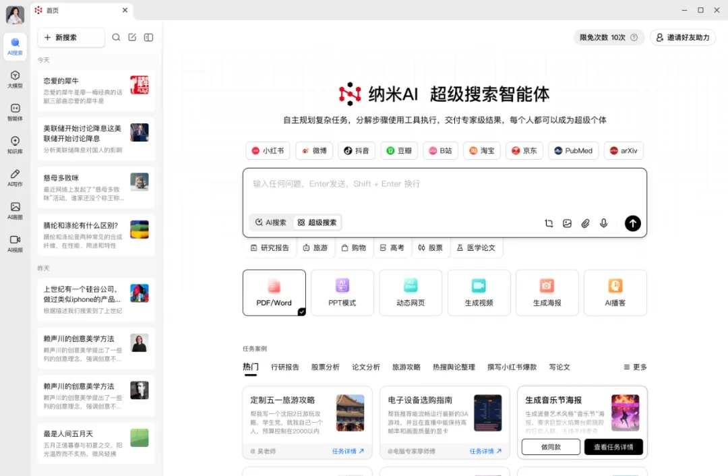The width and height of the screenshot is (728, 476).
Task: Expand 更多 task categories
Action: click(x=635, y=367)
